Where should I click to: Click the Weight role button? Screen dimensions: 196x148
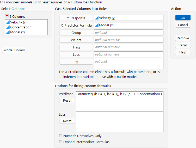tap(76, 40)
